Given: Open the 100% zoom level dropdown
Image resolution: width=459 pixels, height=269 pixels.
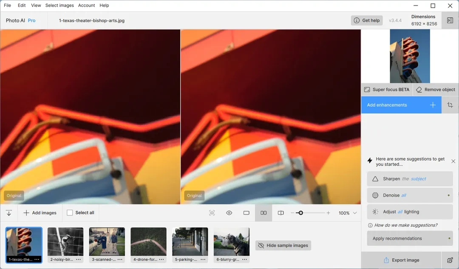Looking at the screenshot, I should tap(355, 213).
